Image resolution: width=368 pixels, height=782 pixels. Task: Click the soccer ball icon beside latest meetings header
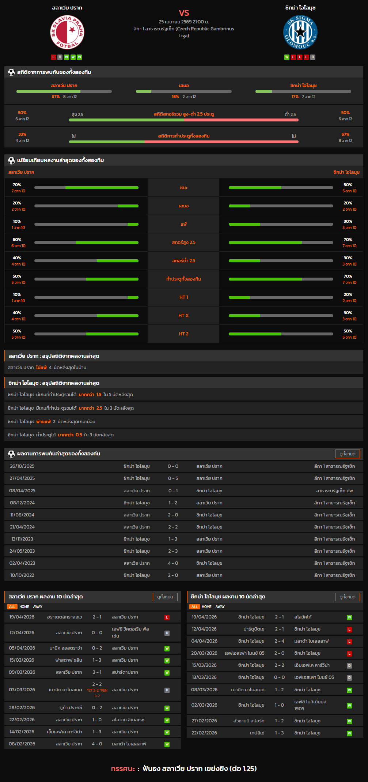coord(11,454)
